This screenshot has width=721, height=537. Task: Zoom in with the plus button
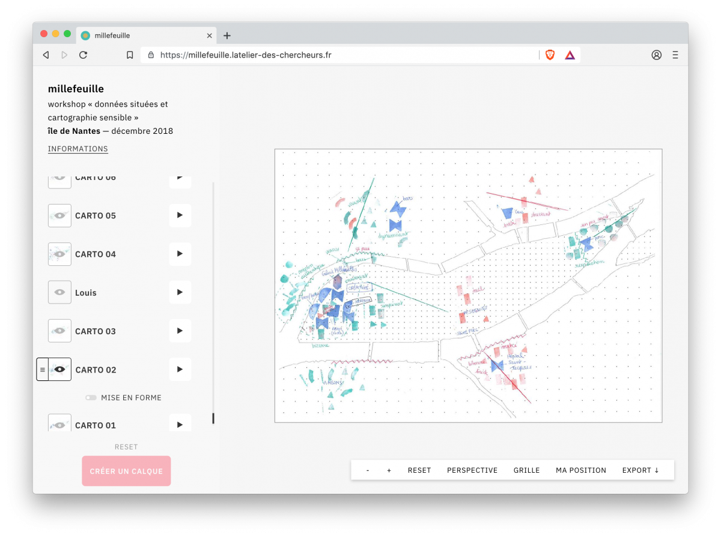(389, 470)
